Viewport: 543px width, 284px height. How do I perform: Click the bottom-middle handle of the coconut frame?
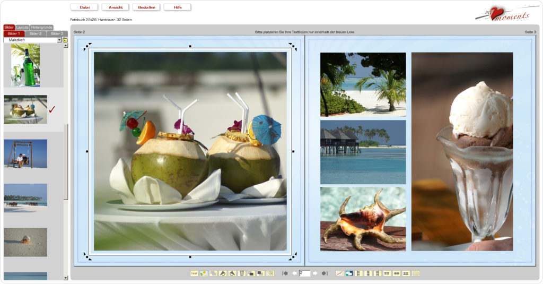(190, 257)
